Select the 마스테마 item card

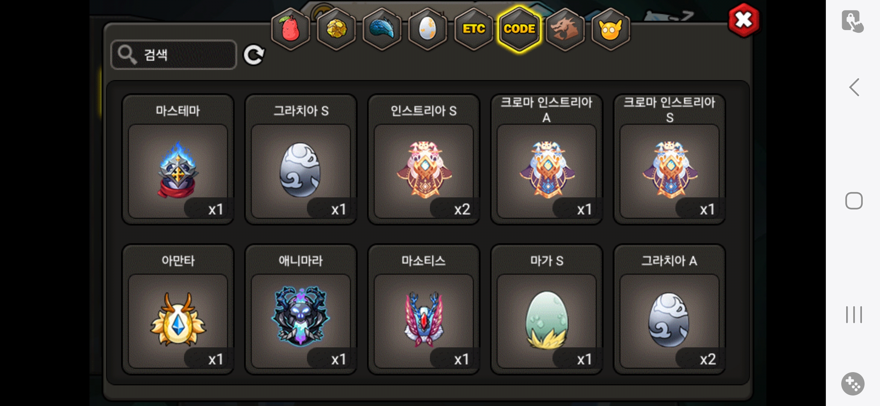[178, 159]
